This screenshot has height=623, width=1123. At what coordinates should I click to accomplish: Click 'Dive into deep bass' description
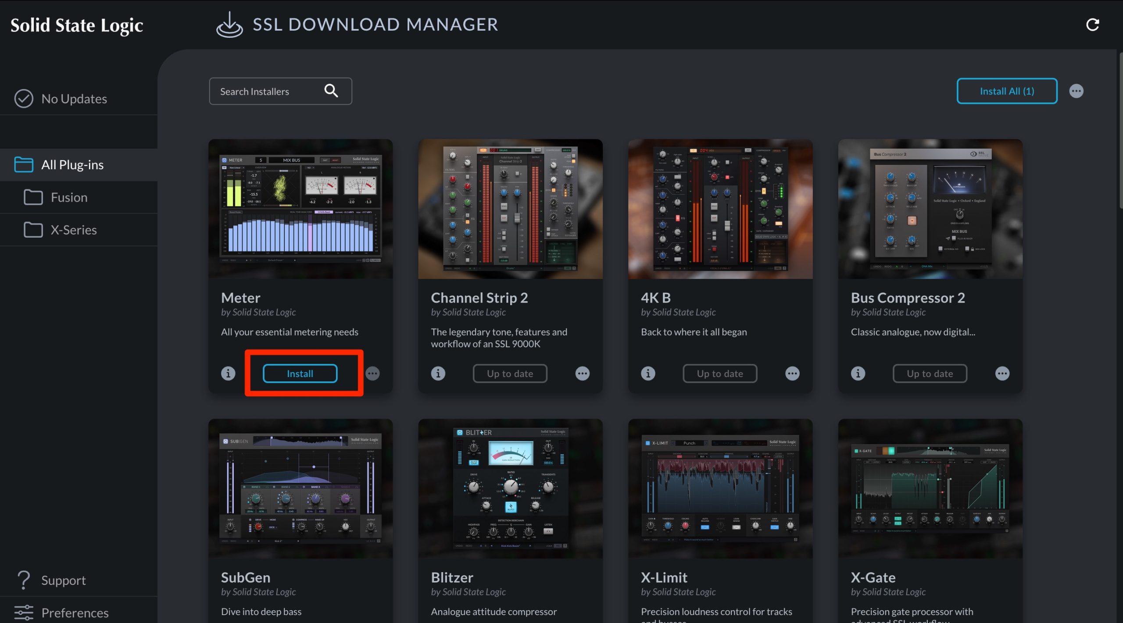[x=261, y=612]
